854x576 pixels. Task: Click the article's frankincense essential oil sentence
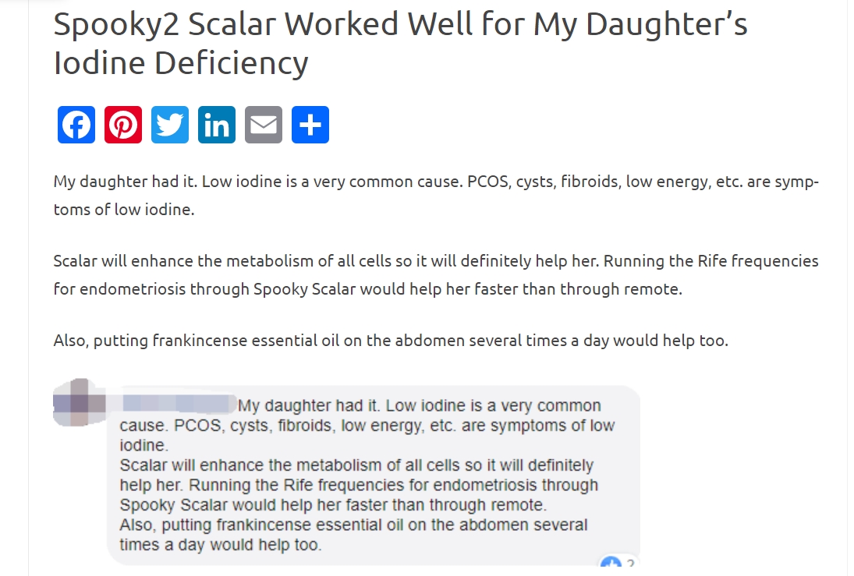point(390,341)
